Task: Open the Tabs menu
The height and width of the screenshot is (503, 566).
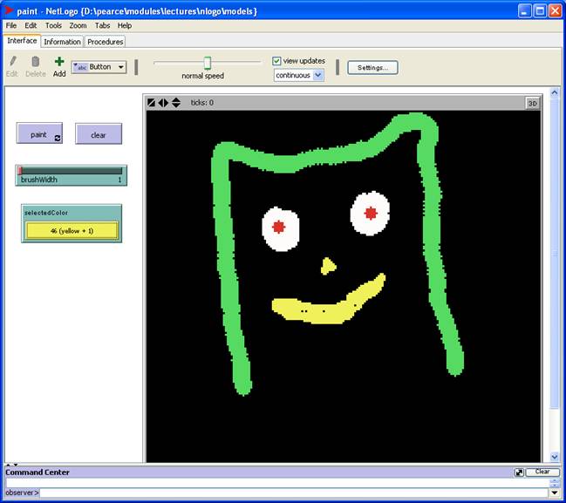Action: click(102, 25)
